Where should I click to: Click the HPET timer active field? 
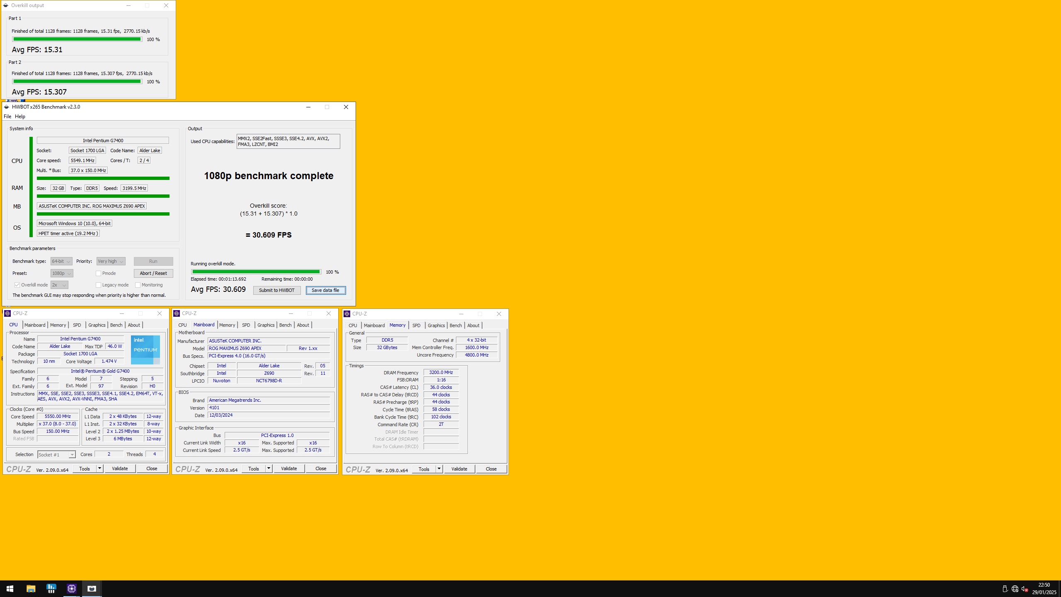pyautogui.click(x=68, y=233)
